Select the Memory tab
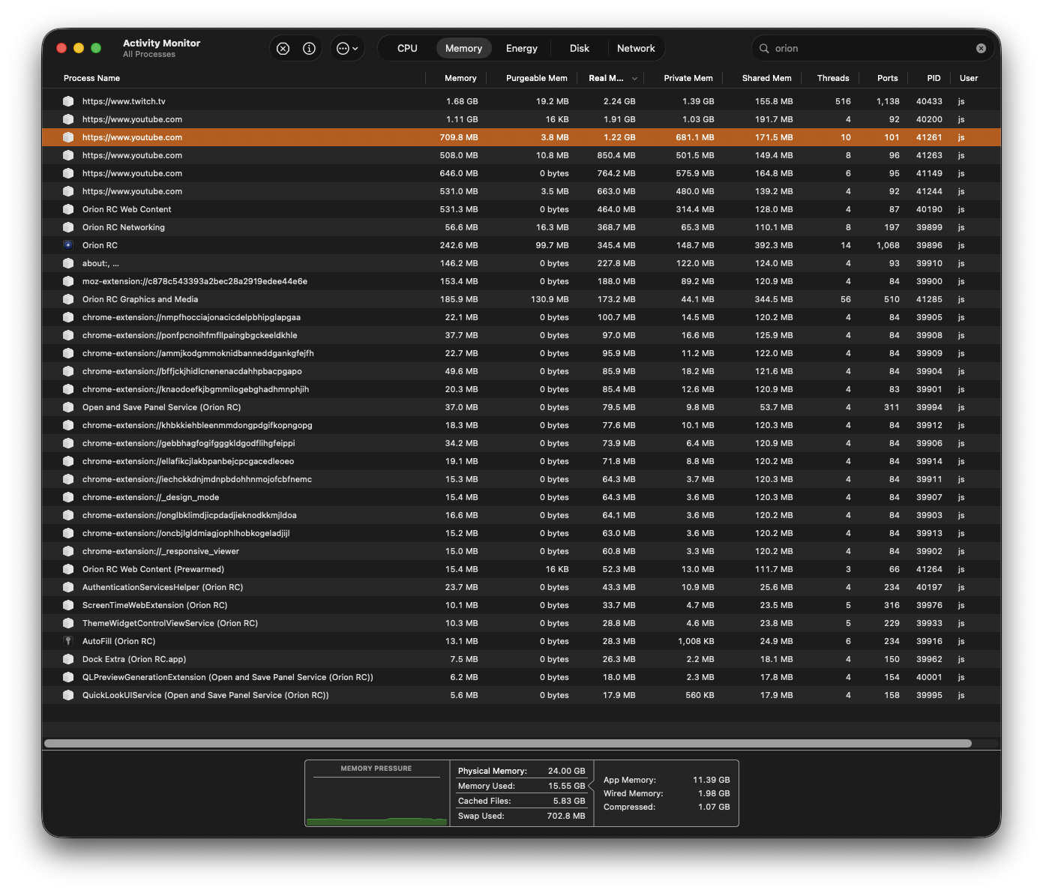The height and width of the screenshot is (893, 1043). pos(463,48)
